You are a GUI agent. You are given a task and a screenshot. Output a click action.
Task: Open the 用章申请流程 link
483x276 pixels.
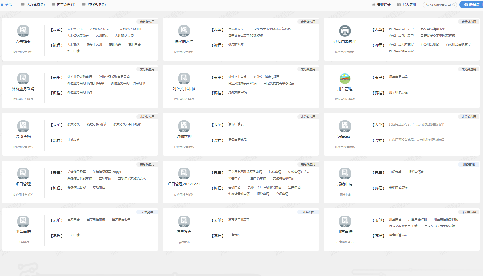pyautogui.click(x=398, y=235)
